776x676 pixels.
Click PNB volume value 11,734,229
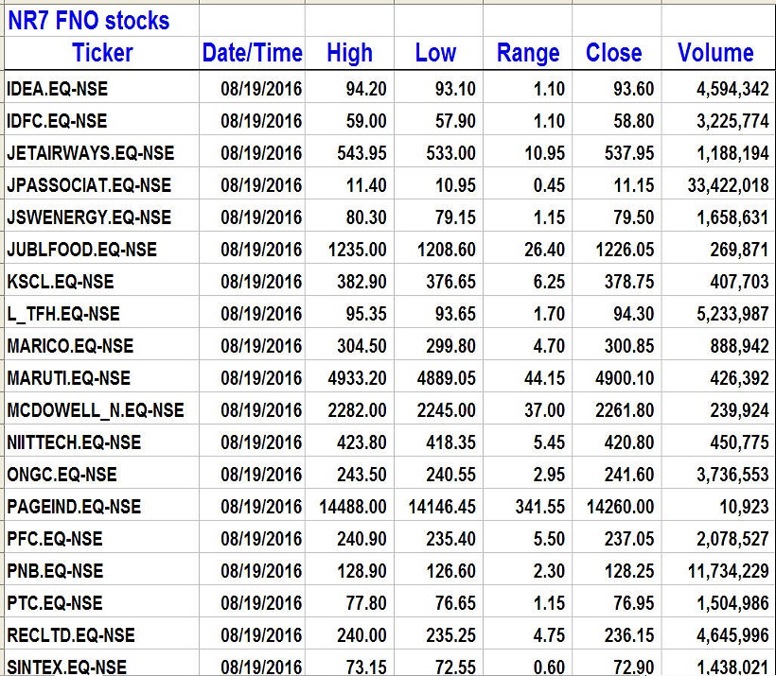tap(728, 571)
